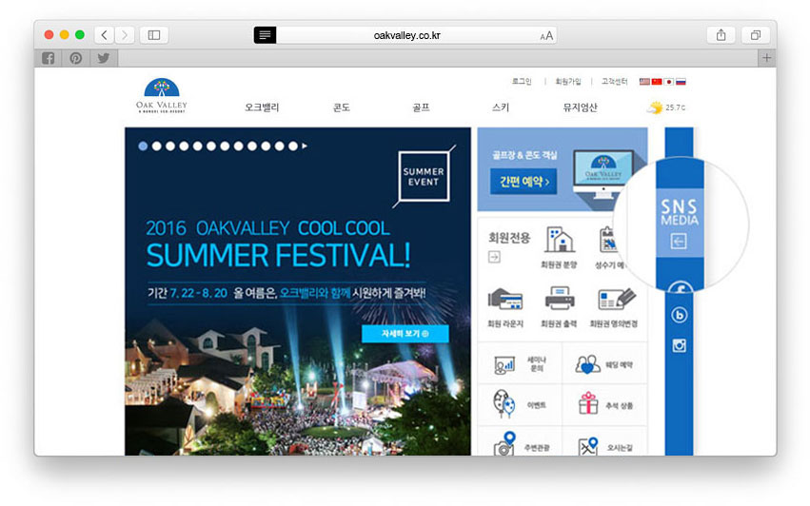Show all tabs overview in Safari
810x506 pixels.
click(755, 35)
